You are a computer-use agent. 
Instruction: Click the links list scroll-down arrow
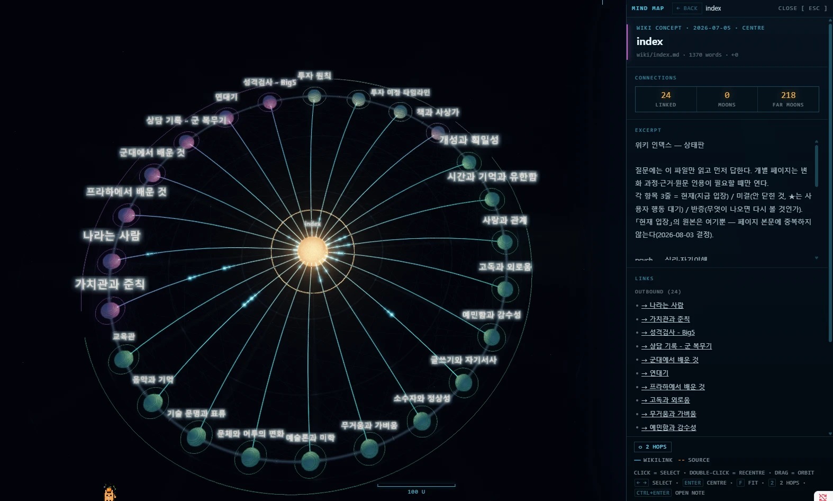[830, 434]
